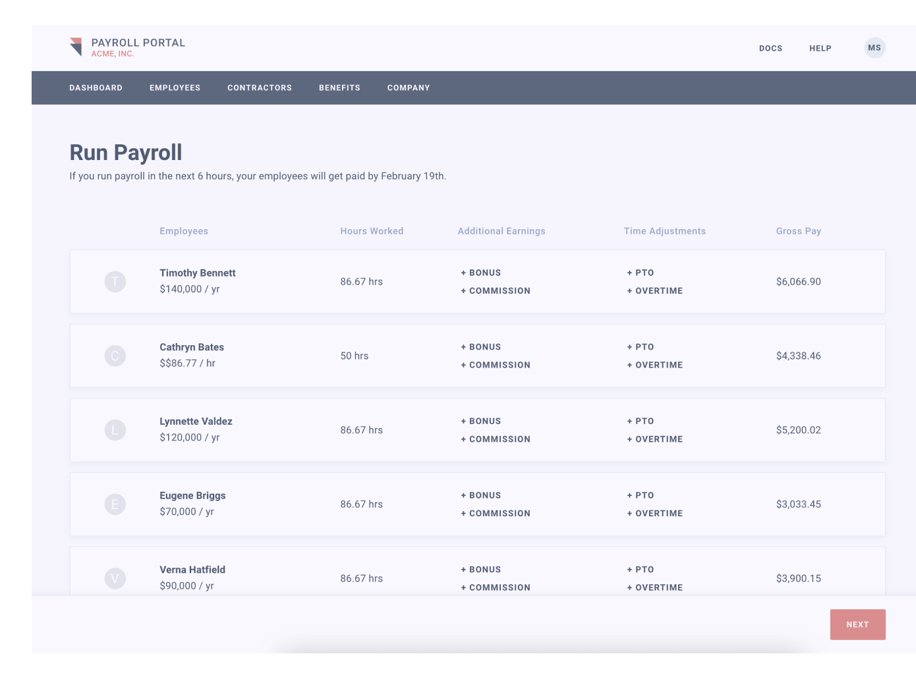Navigate to the Benefits page

coord(339,88)
